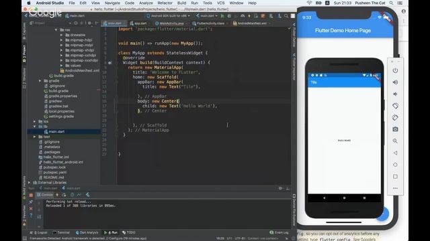This screenshot has width=430, height=241.
Task: Expand the ios folder
Action: click(x=34, y=121)
